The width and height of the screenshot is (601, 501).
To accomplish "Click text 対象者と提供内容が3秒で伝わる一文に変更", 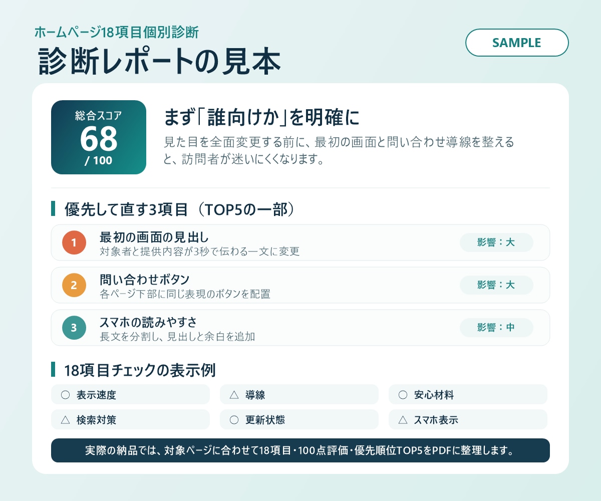I will tap(199, 252).
